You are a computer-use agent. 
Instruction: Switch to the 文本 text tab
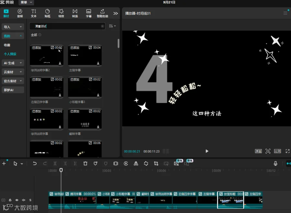[x=34, y=13]
